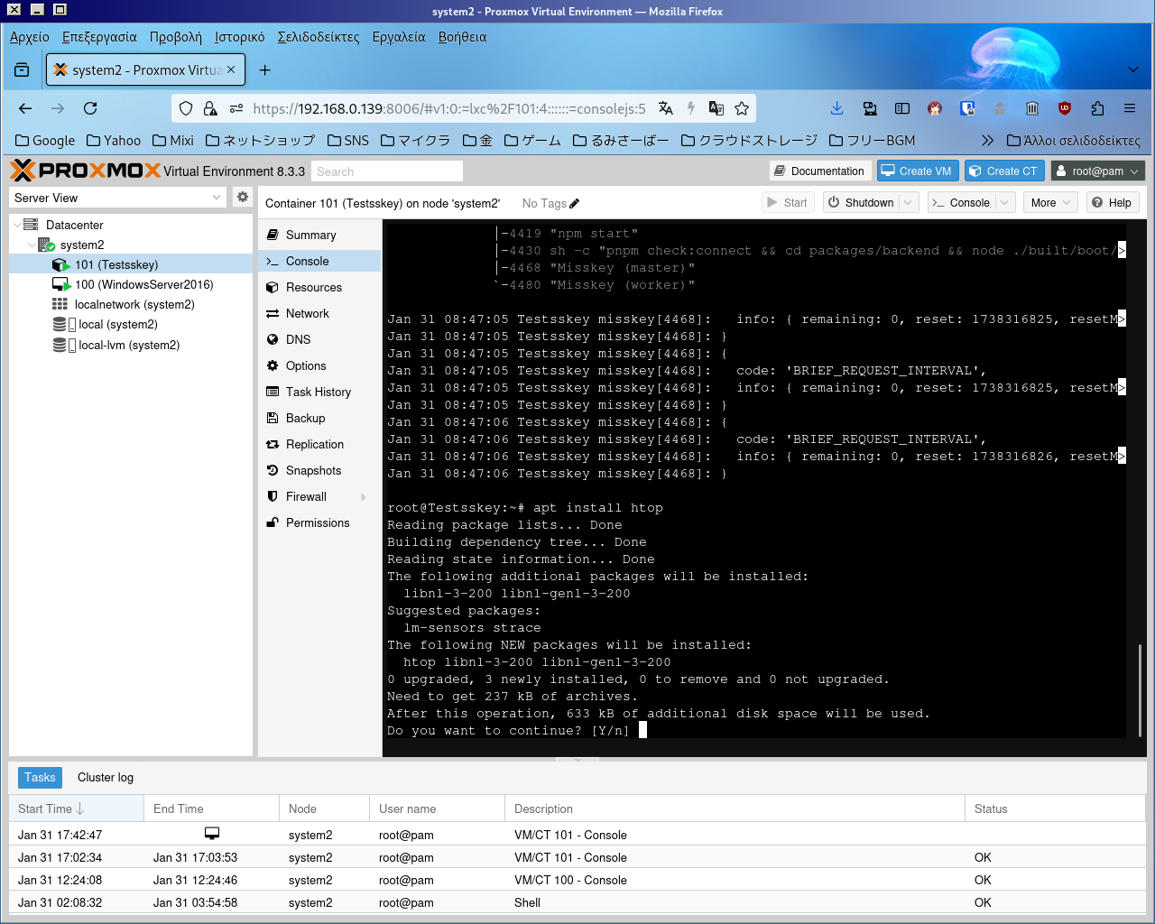Screen dimensions: 1155x924
Task: Click the lock site security icon
Action: [210, 108]
